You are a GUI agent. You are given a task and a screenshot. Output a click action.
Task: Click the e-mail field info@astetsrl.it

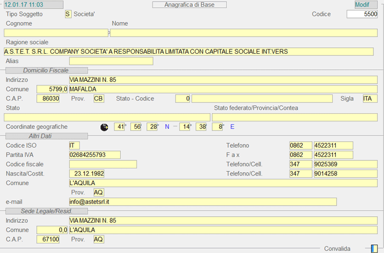(202, 202)
